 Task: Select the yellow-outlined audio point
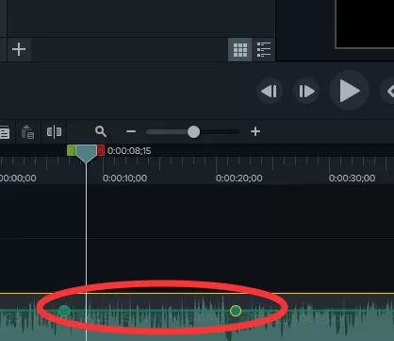tap(236, 311)
